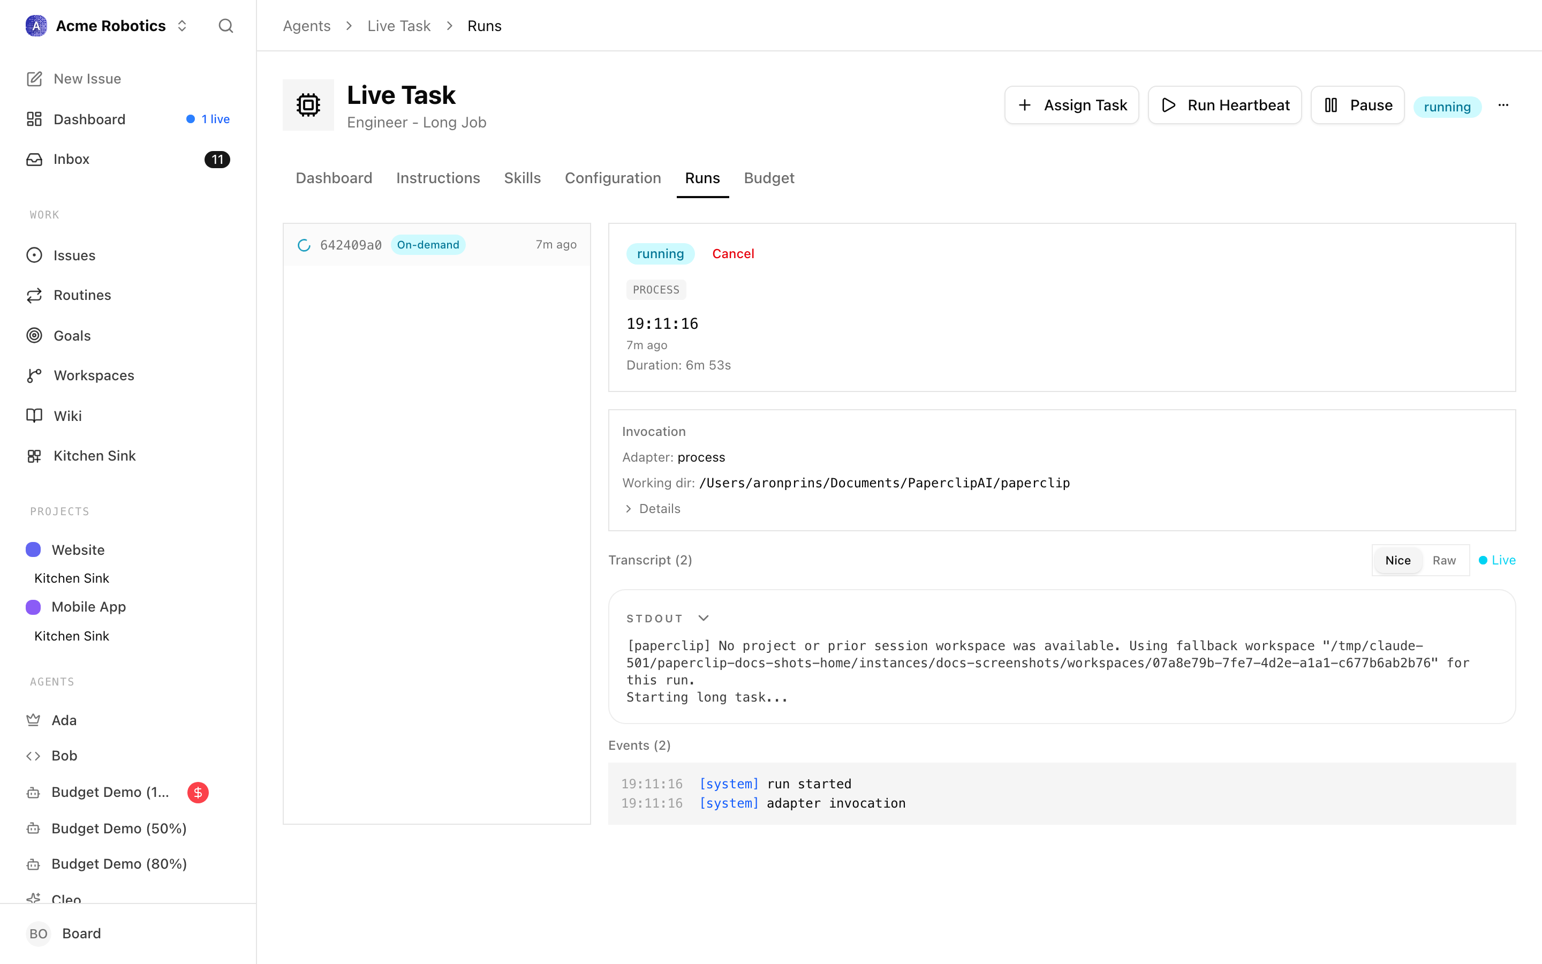Image resolution: width=1542 pixels, height=964 pixels.
Task: Click "Starting long task..." output line
Action: [x=707, y=697]
